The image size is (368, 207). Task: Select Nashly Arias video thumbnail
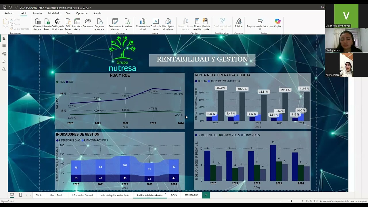coord(346,41)
